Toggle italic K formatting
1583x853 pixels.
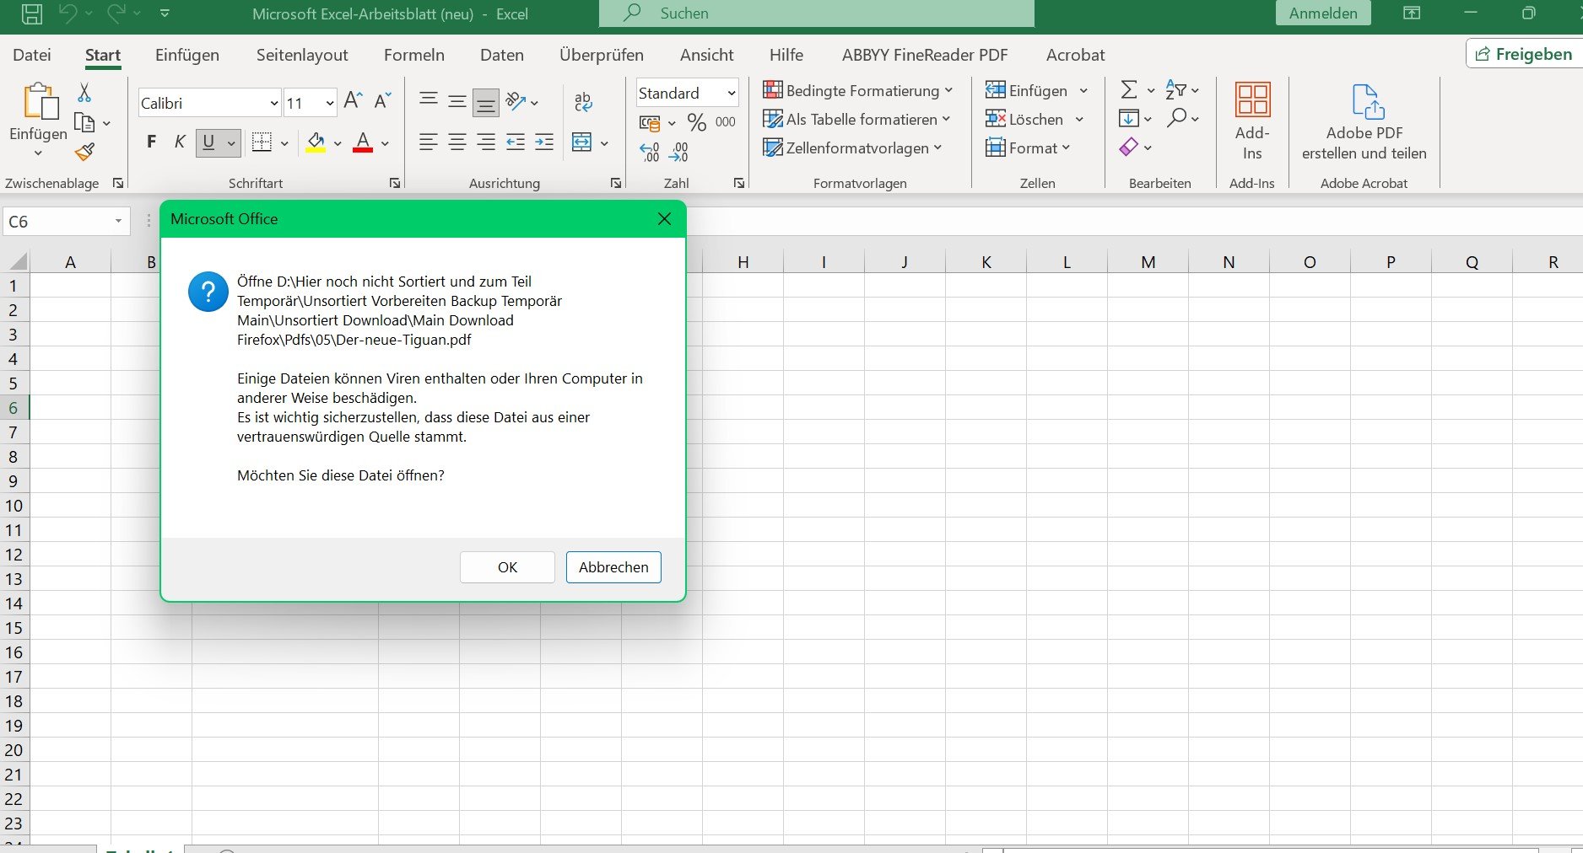pyautogui.click(x=180, y=142)
